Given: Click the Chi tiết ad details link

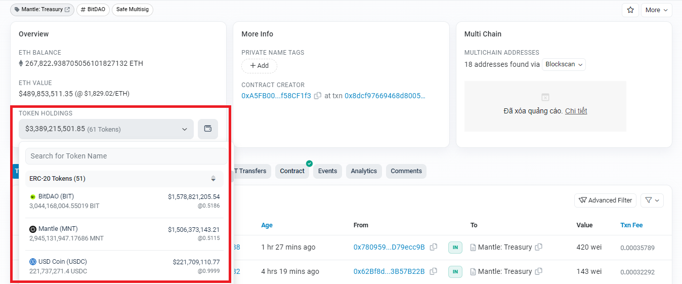Looking at the screenshot, I should click(x=576, y=111).
